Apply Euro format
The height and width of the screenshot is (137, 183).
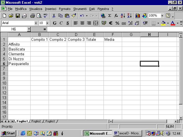point(111,23)
